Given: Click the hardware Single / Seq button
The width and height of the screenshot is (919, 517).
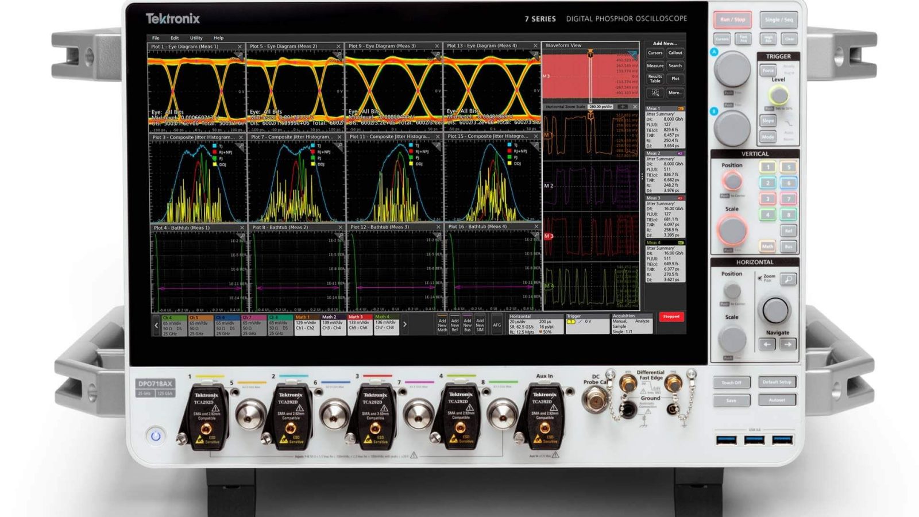Looking at the screenshot, I should point(779,20).
